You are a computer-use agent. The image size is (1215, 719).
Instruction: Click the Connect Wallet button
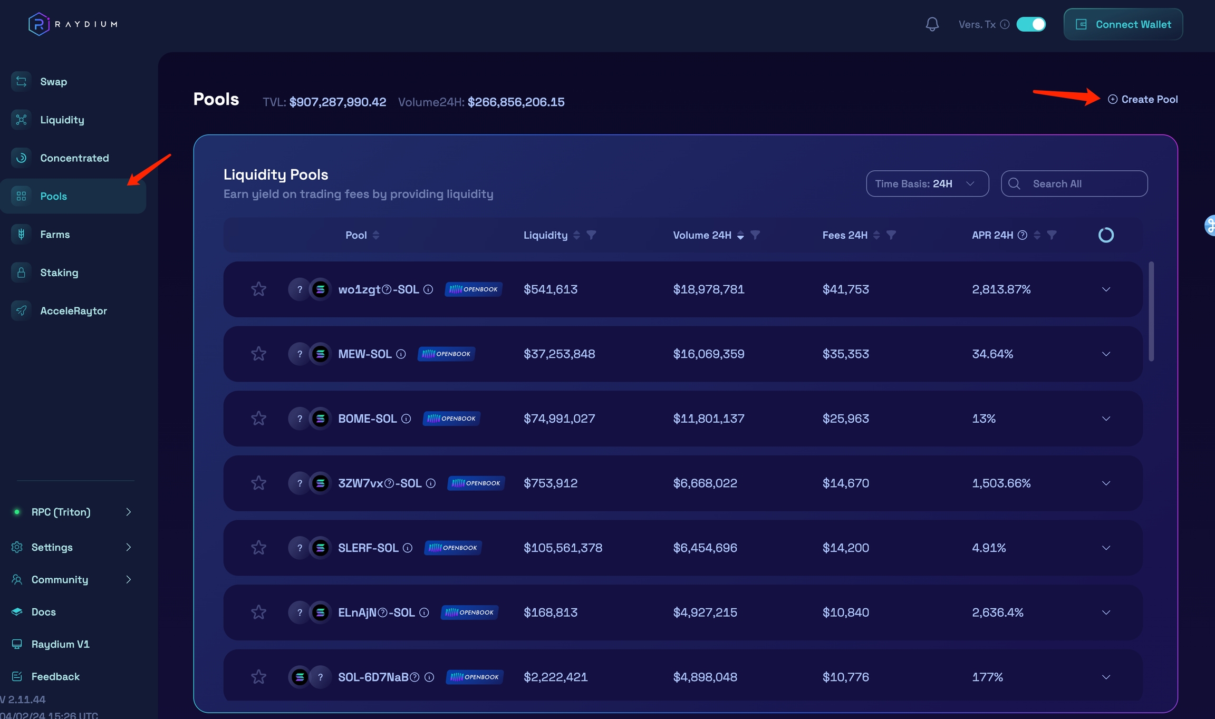tap(1123, 24)
